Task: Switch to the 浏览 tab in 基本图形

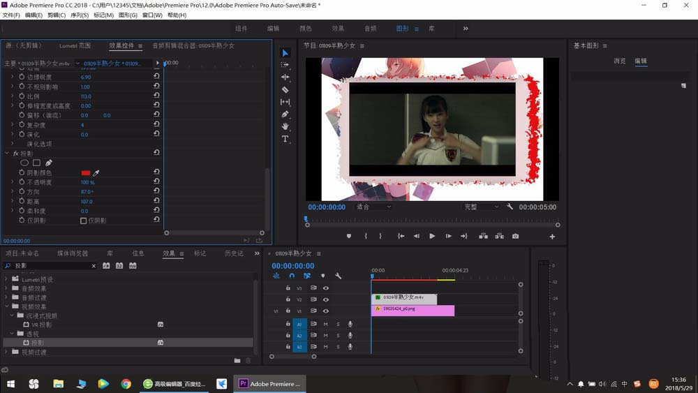Action: pos(619,61)
